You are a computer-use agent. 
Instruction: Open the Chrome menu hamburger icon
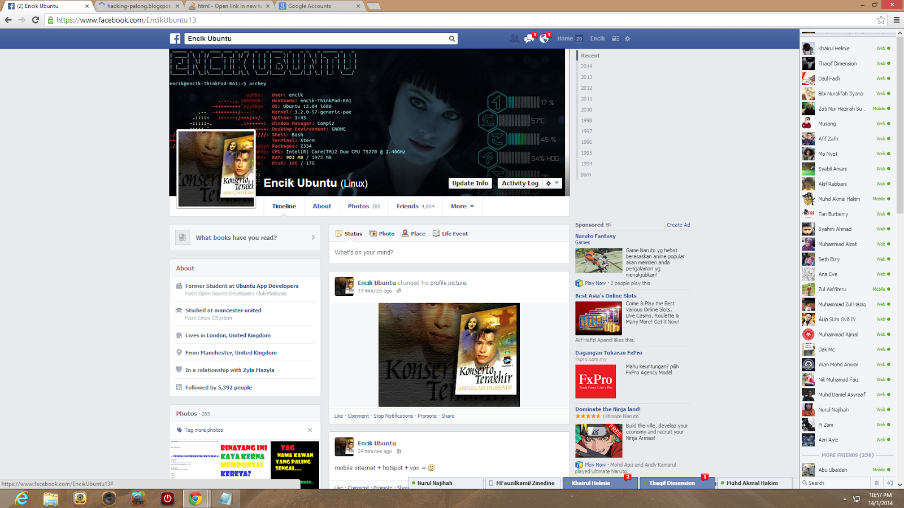(x=896, y=20)
